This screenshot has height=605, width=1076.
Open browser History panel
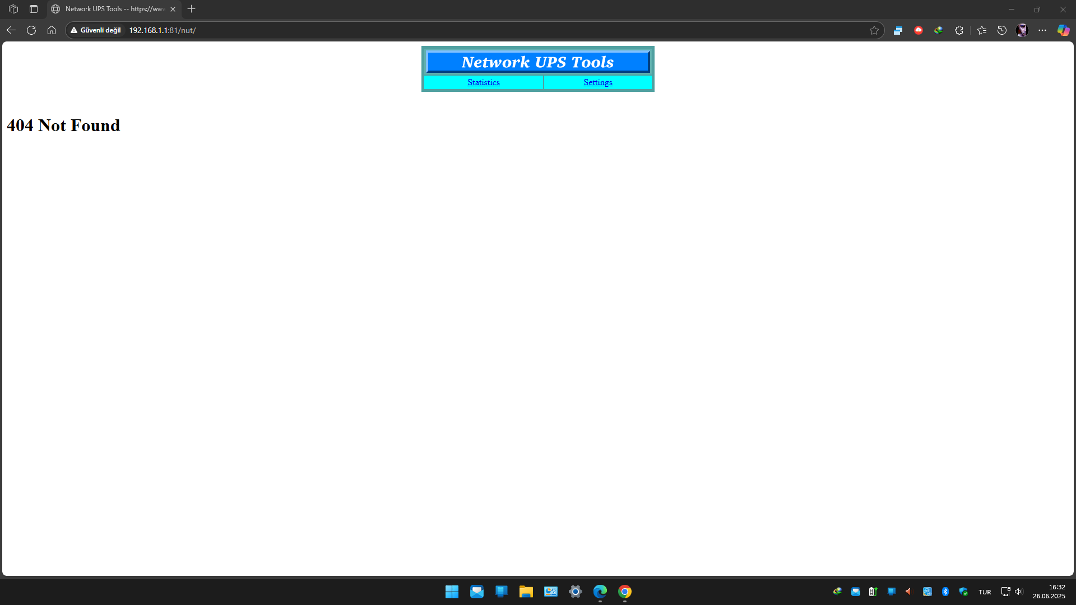[x=1002, y=30]
